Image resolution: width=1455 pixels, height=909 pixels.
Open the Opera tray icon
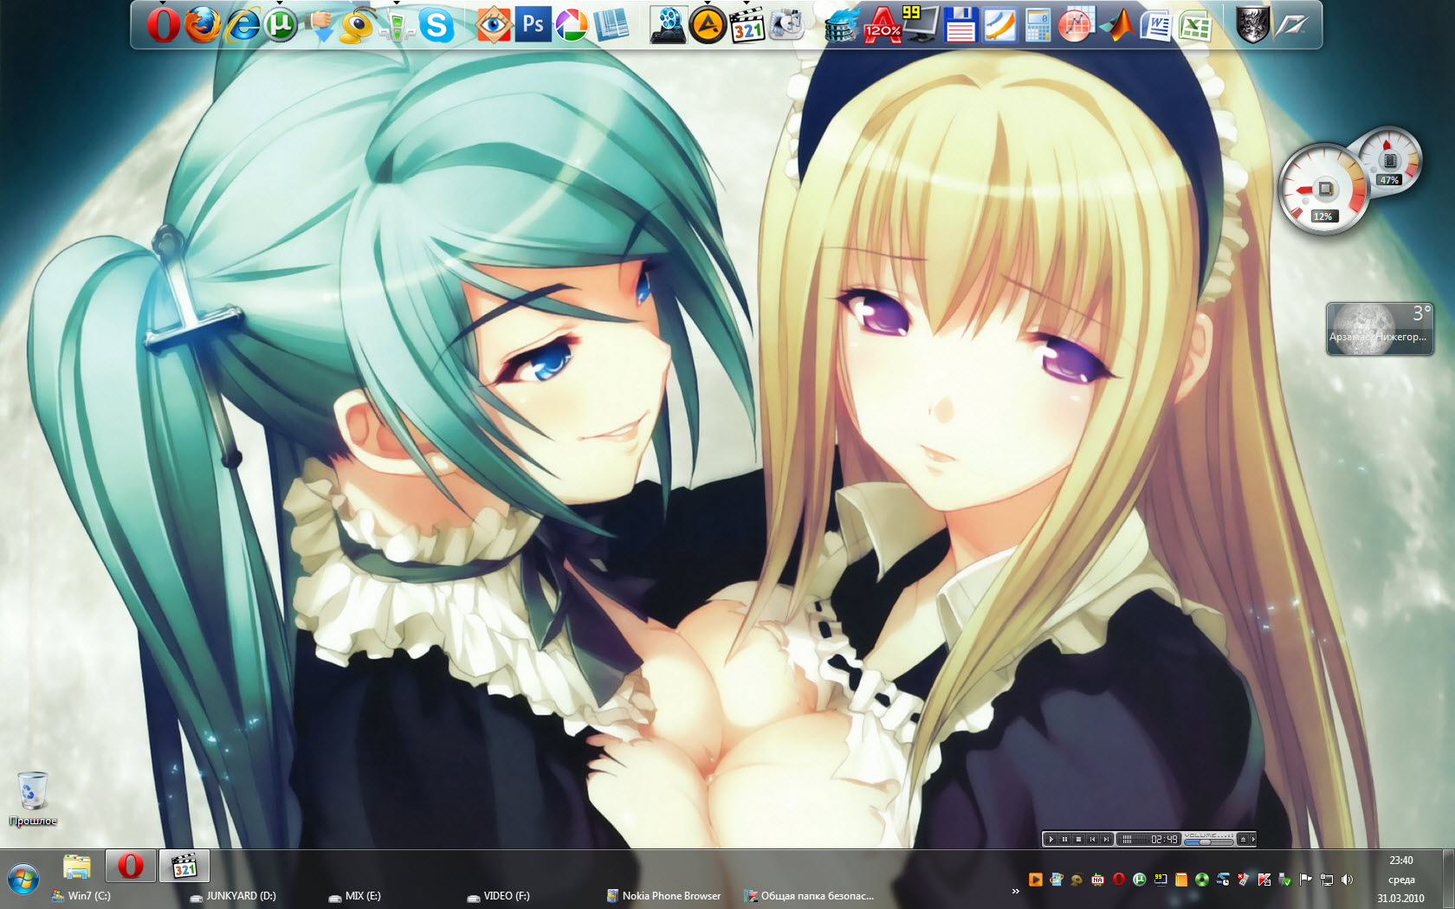[1119, 880]
